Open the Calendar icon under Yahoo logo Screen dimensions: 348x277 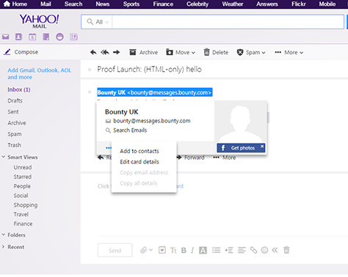click(32, 37)
